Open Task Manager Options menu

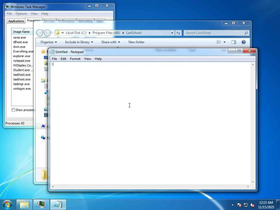click(21, 14)
